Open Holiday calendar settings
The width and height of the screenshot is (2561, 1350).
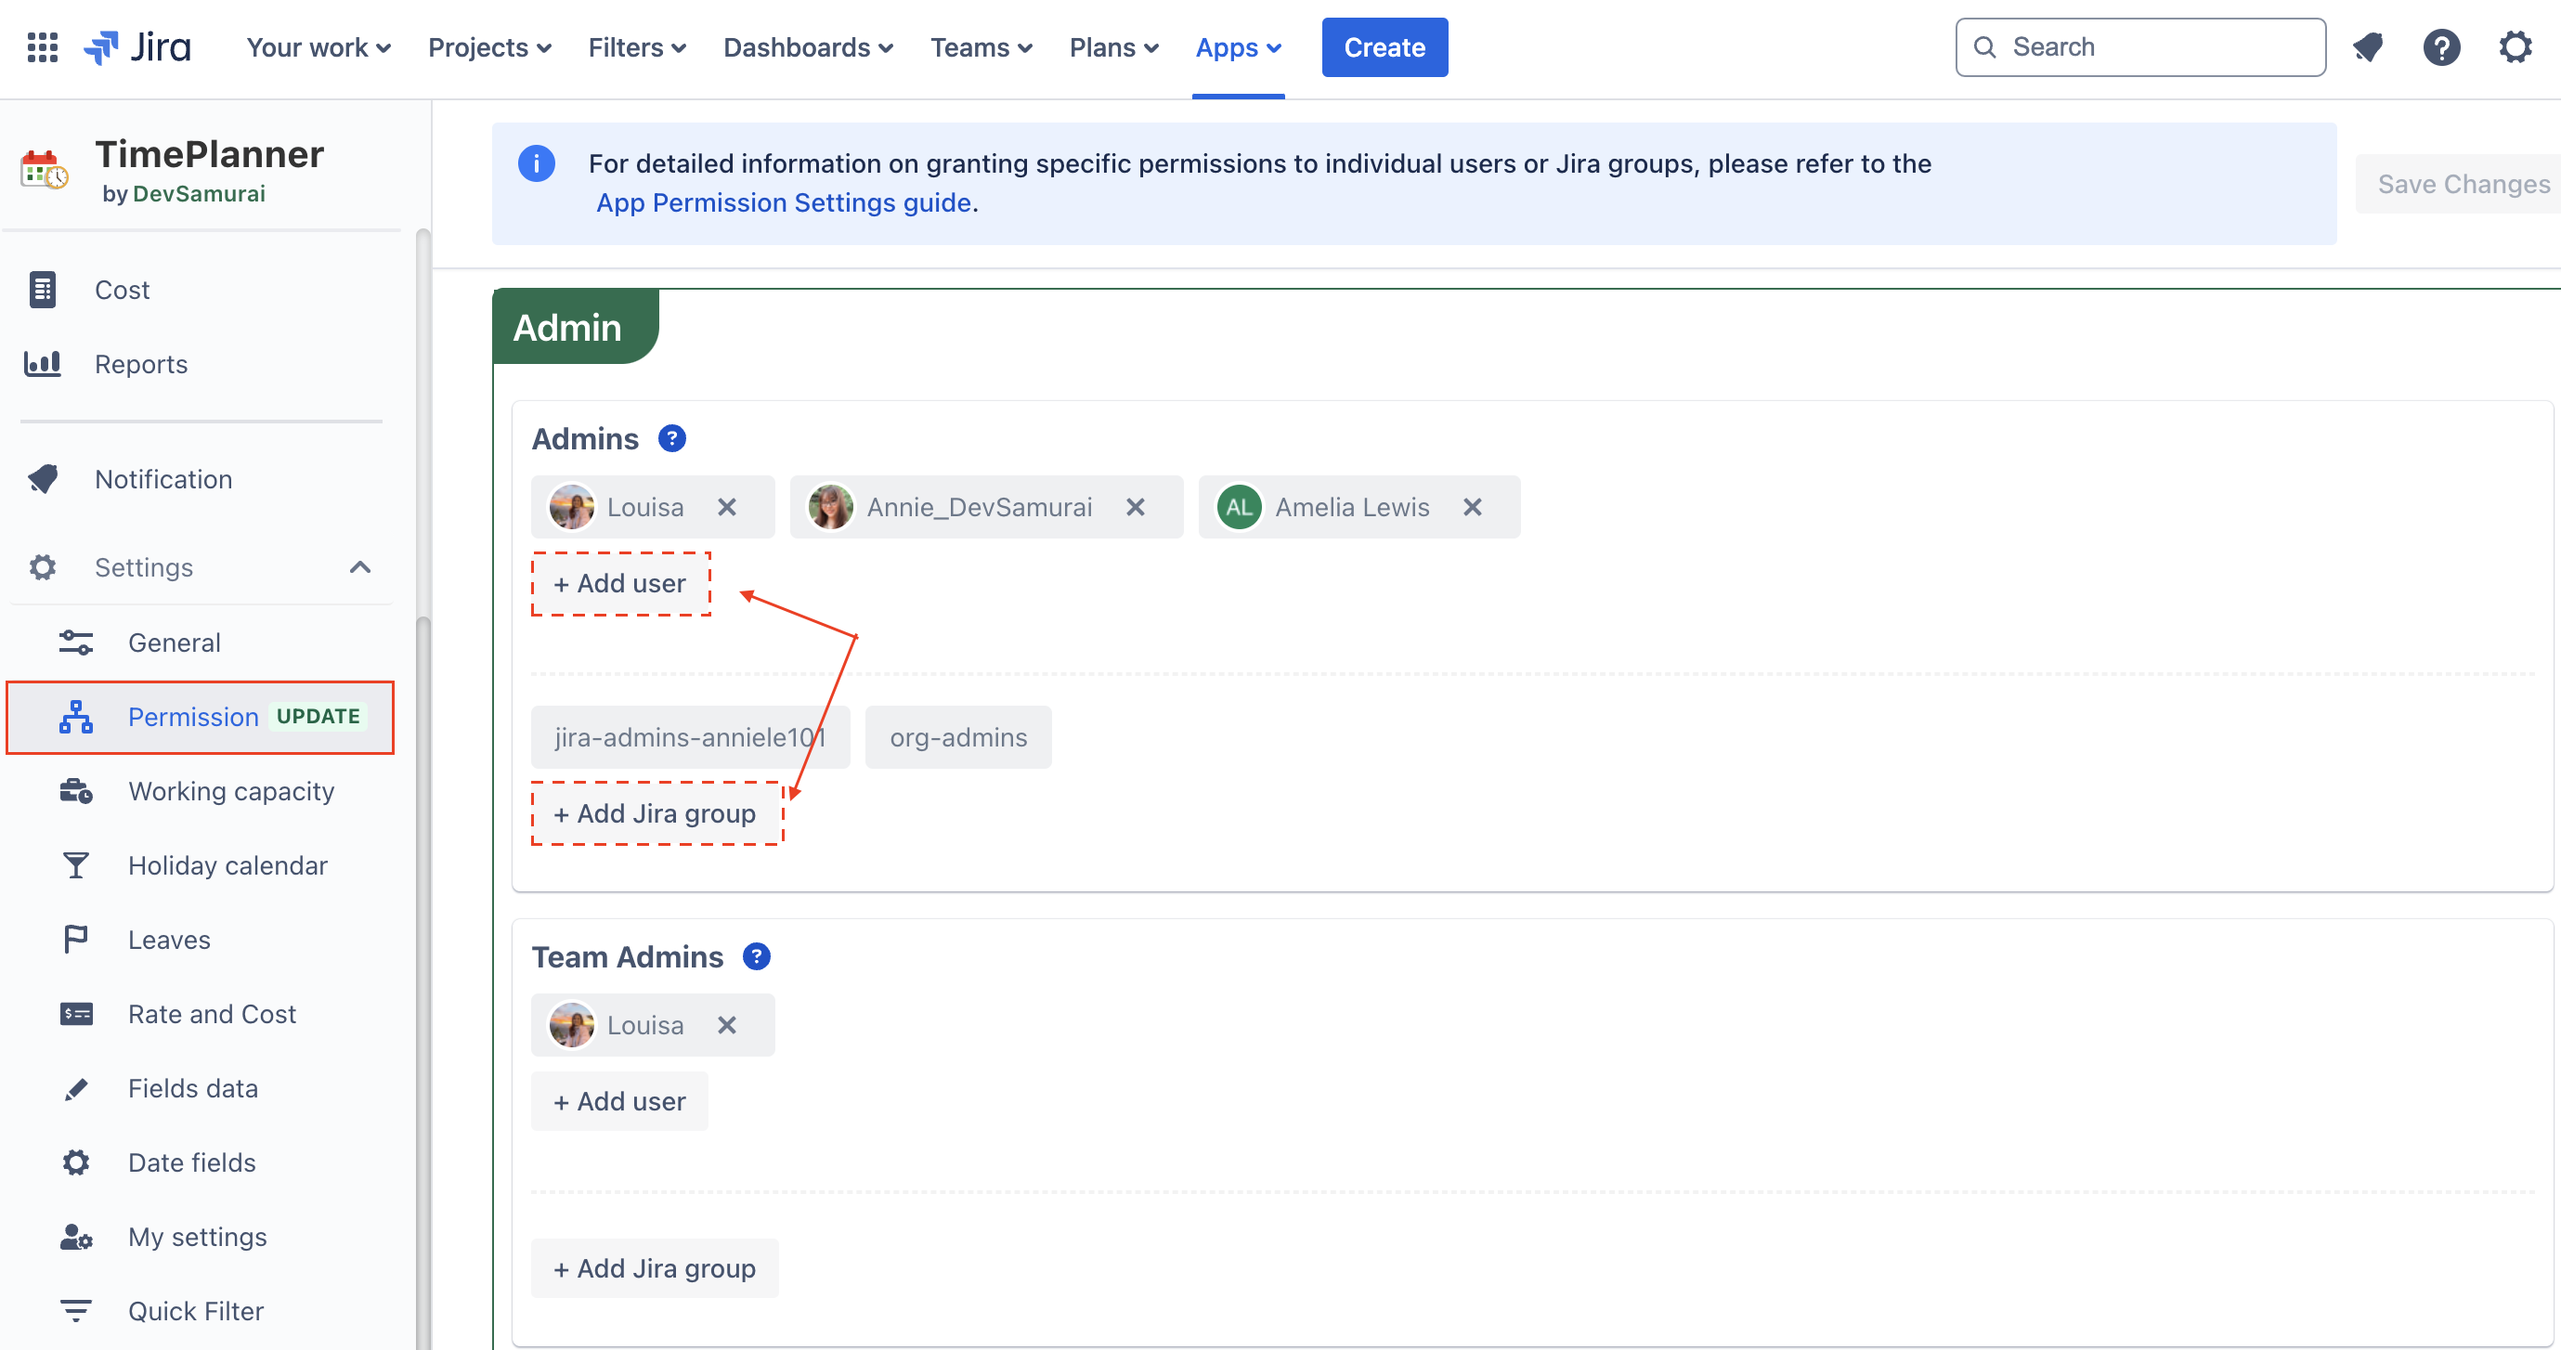[x=228, y=863]
